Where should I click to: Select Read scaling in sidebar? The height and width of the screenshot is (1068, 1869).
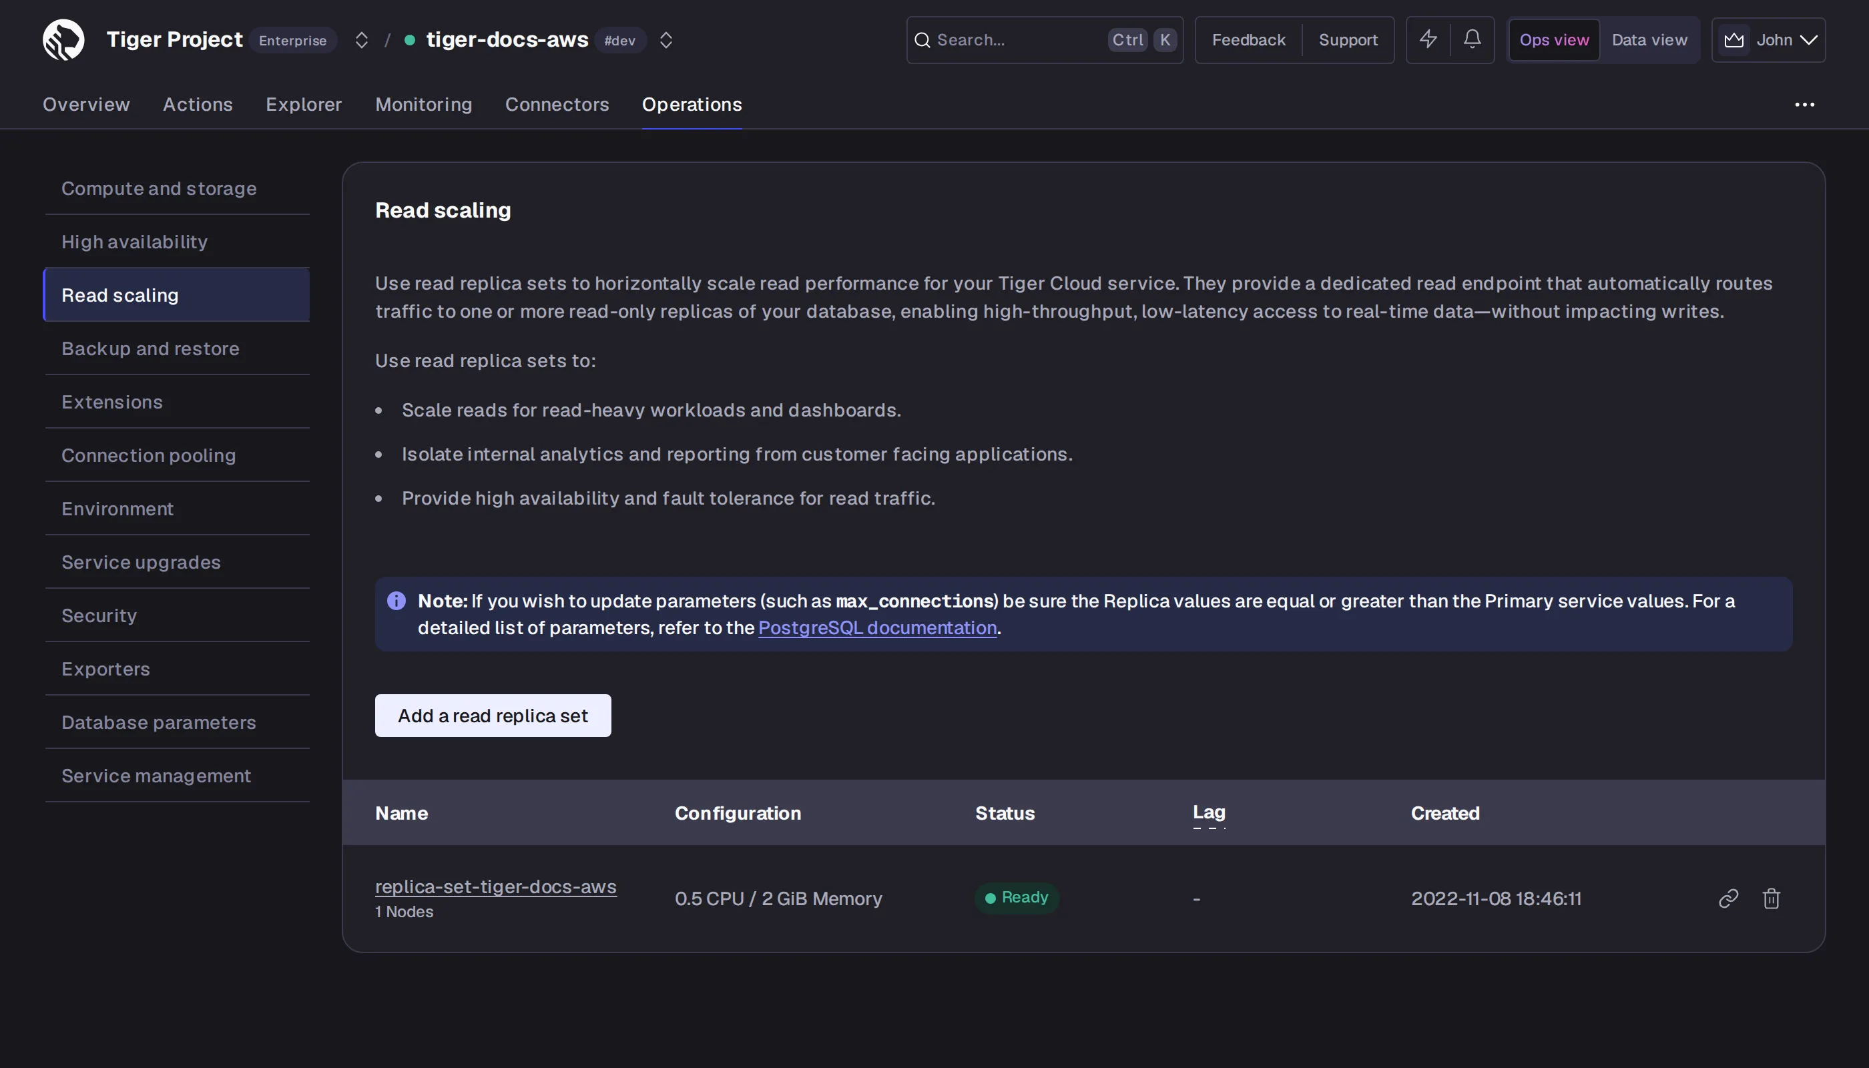coord(177,295)
